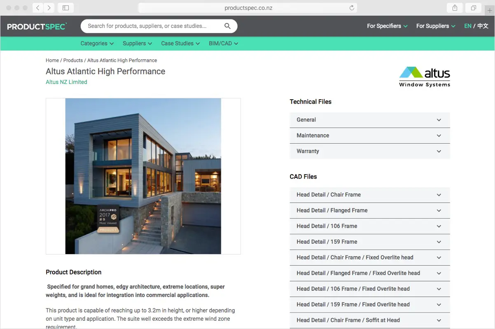The height and width of the screenshot is (329, 495).
Task: Expand Head Detail / Chair Frame row
Action: [369, 195]
